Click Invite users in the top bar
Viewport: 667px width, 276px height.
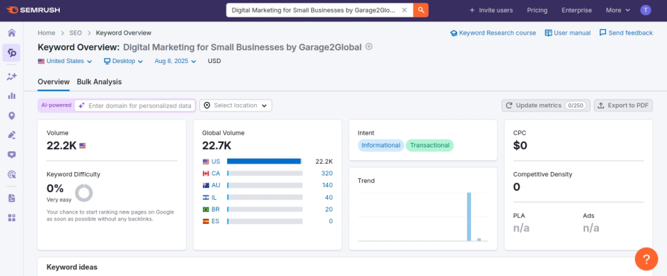(491, 10)
